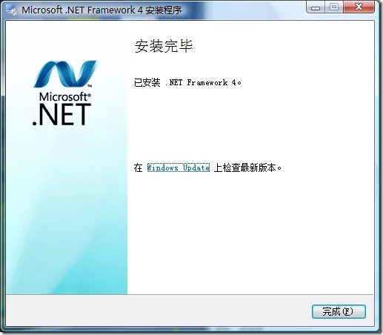Image resolution: width=383 pixels, height=335 pixels.
Task: Click the 安装完毕 heading
Action: tap(164, 46)
